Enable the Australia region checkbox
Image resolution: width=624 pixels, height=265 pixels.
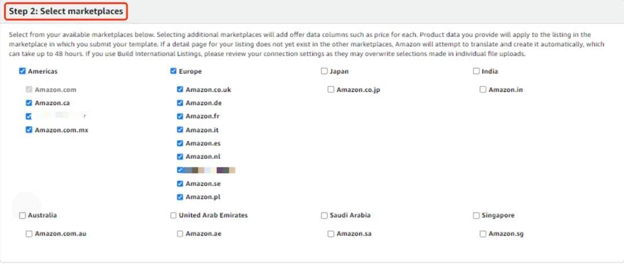pyautogui.click(x=23, y=215)
